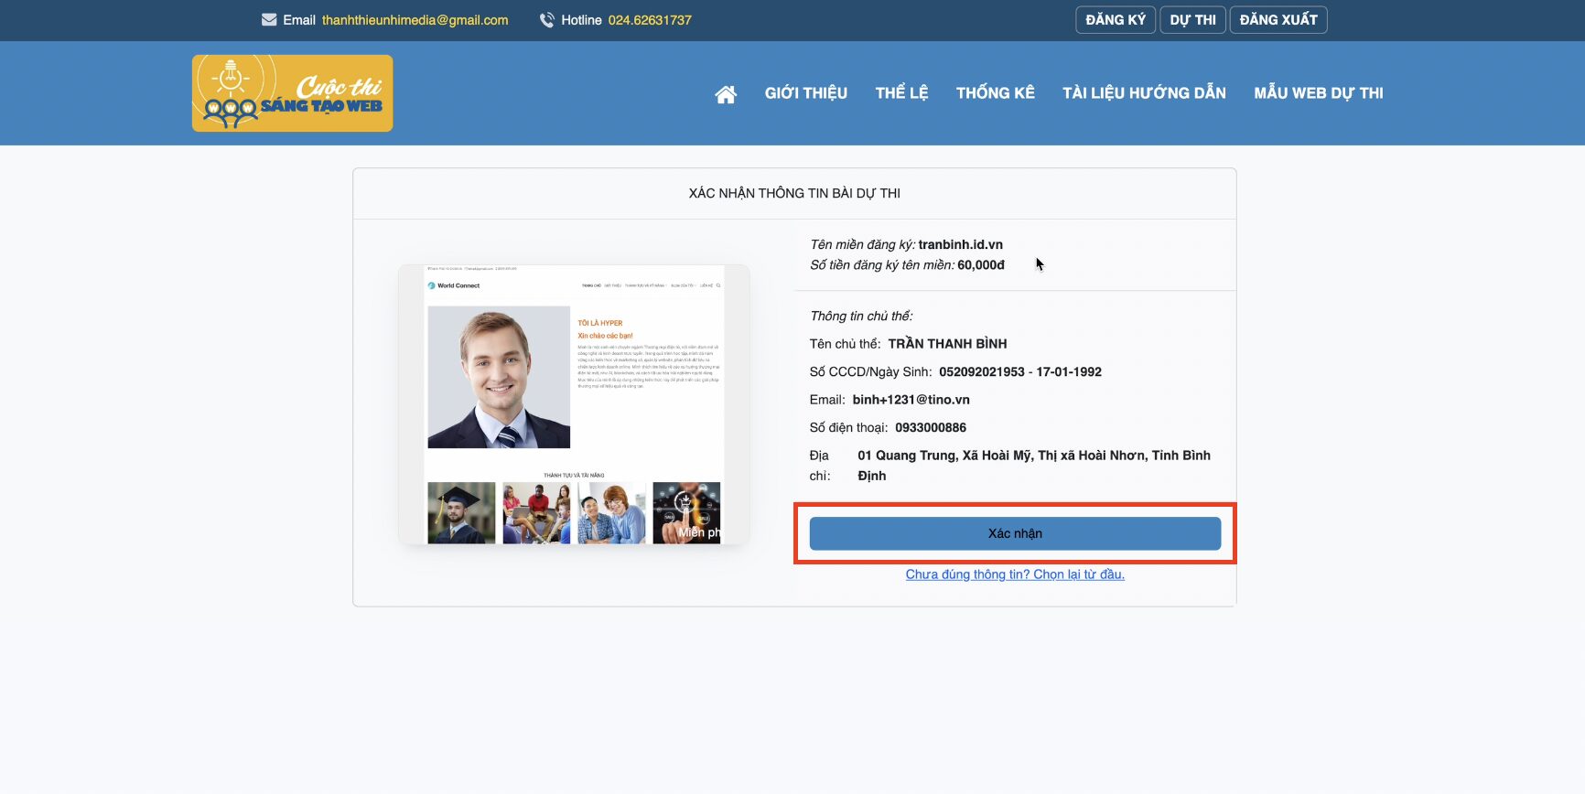The image size is (1585, 794).
Task: Click the email binh+1231@tino.vn
Action: tap(911, 400)
